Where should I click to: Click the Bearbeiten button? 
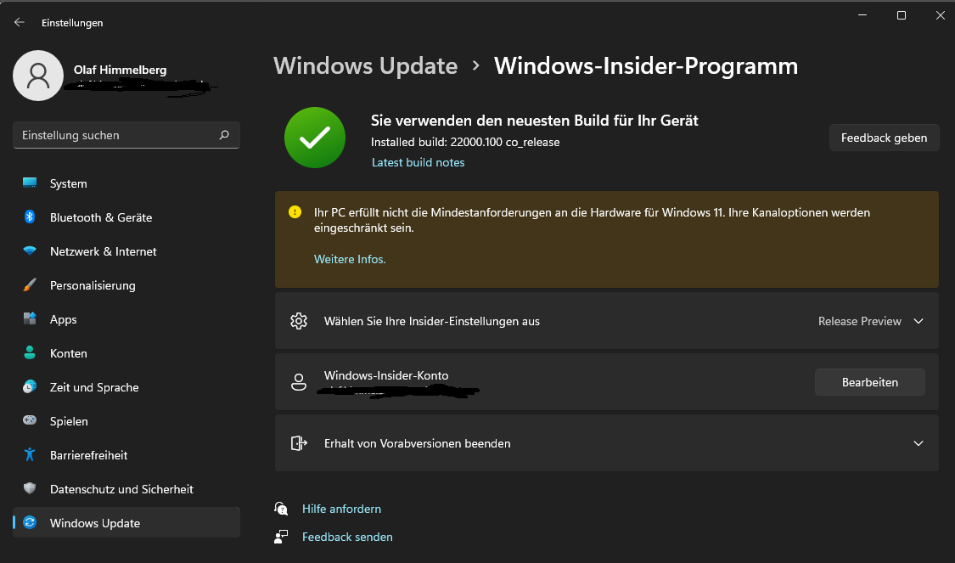(870, 382)
